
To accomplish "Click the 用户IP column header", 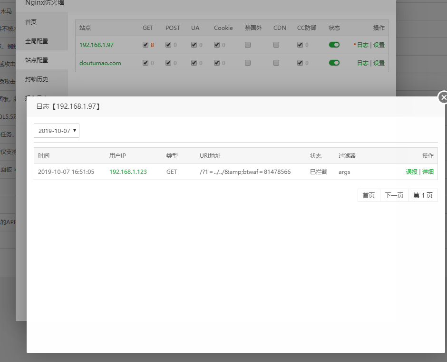I will coord(117,155).
